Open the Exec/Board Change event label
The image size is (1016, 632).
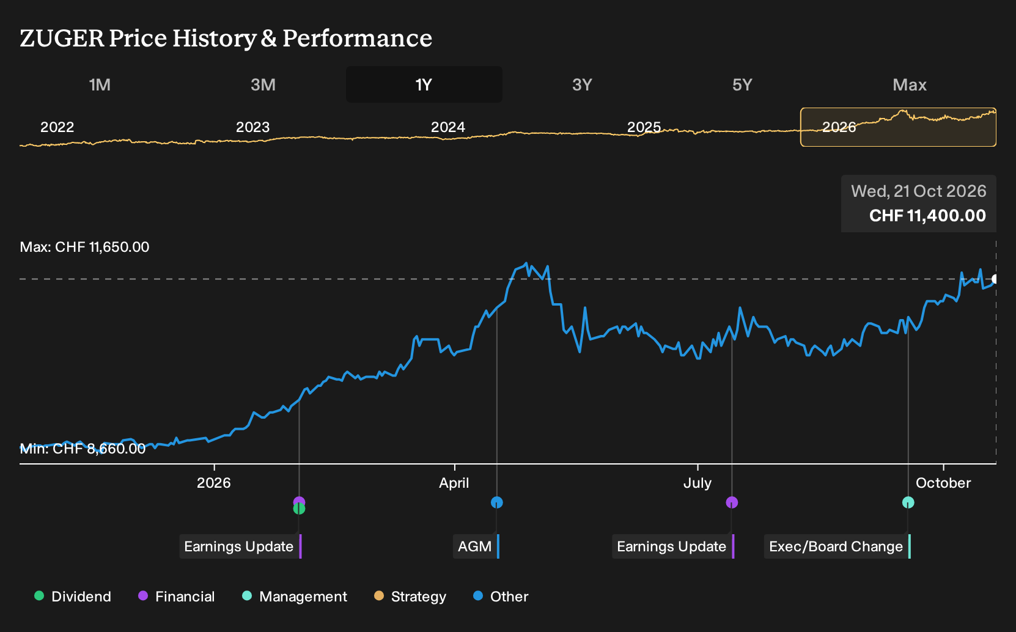(837, 546)
